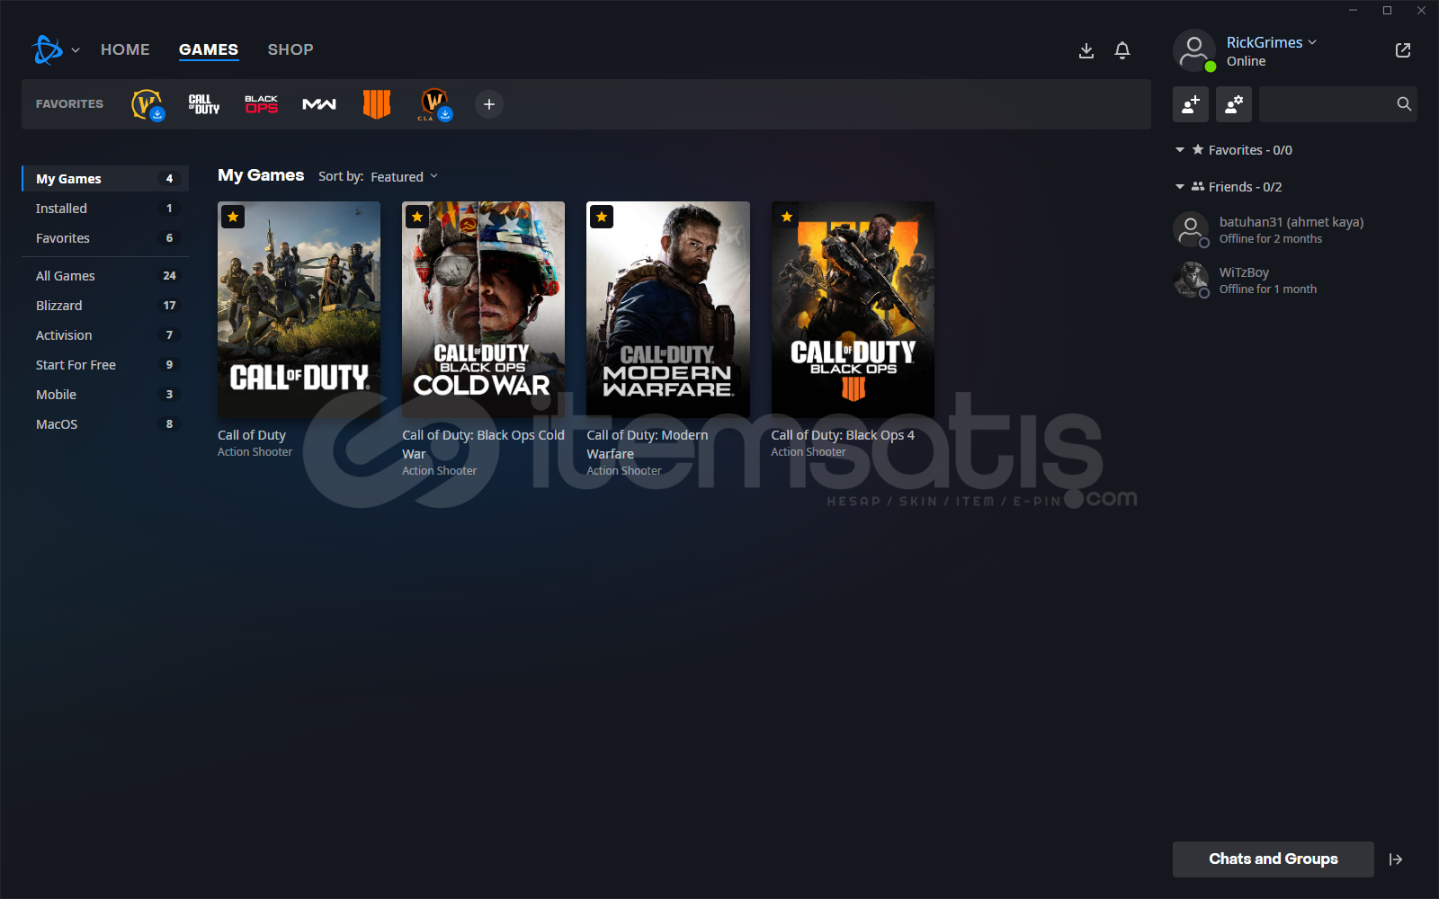Show Mobile games category
Screen dimensions: 1439x899
[x=105, y=395]
